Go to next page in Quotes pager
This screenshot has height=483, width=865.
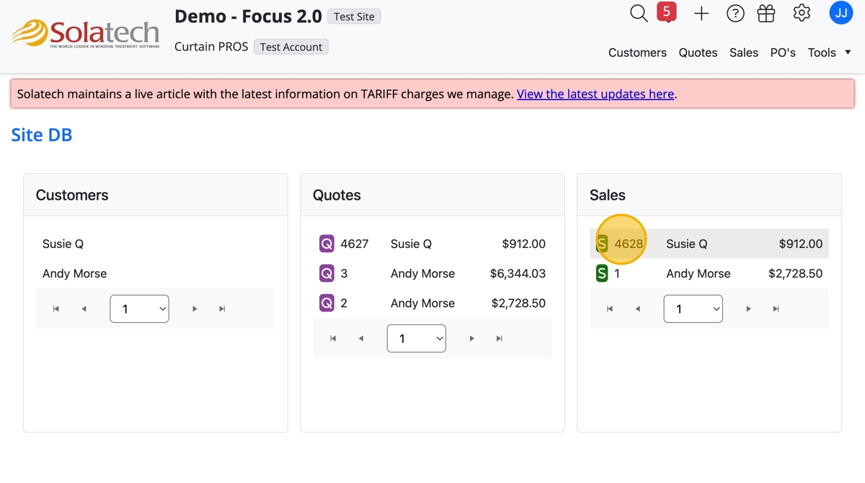(472, 338)
